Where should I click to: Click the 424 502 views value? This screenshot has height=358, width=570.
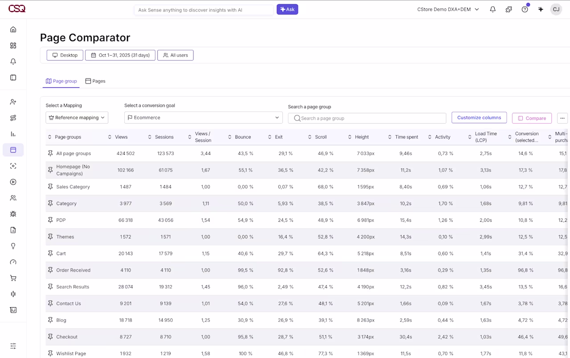[x=125, y=153]
